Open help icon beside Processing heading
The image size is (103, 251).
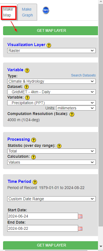point(33,140)
